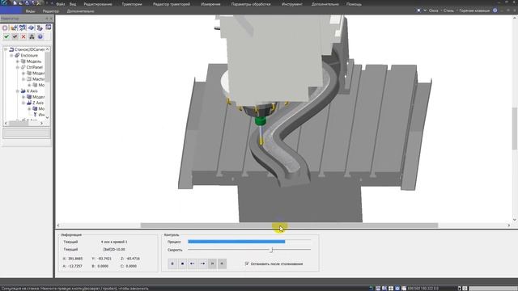Click the folder-with-pencil icon in navigator toolbar
This screenshot has width=518, height=291.
coord(14,28)
